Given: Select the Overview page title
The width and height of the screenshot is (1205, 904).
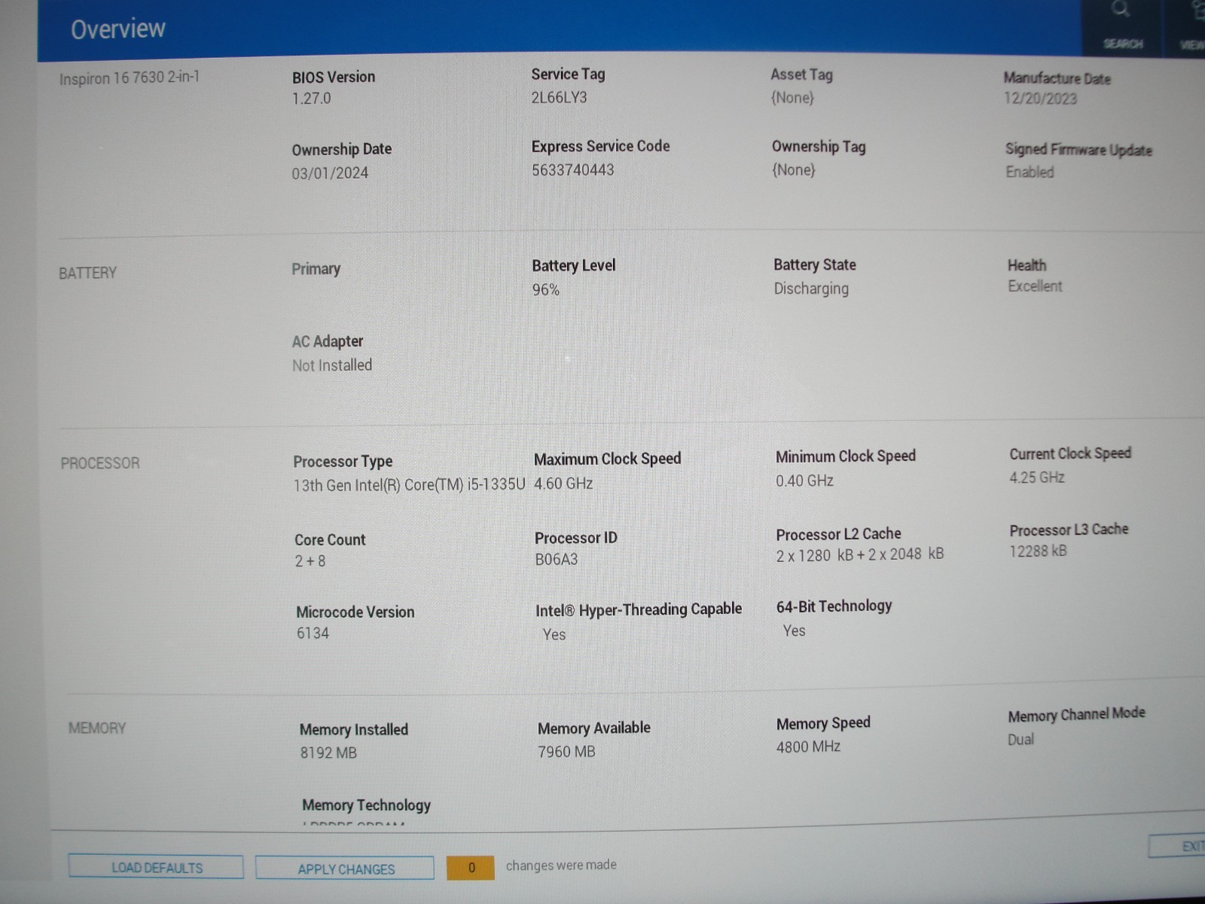Looking at the screenshot, I should [x=118, y=29].
